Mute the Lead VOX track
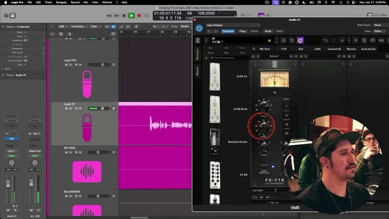The height and width of the screenshot is (219, 389). (x=66, y=65)
